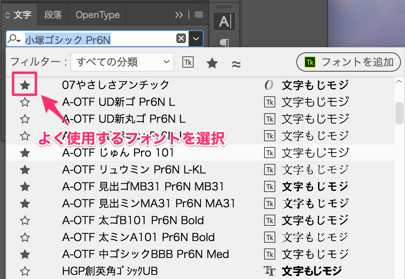Unfavorite the 07やさしさアンチック font star
The width and height of the screenshot is (405, 279).
point(25,85)
